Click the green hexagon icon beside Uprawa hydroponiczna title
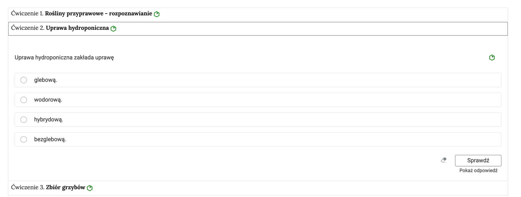This screenshot has width=521, height=197. tap(113, 28)
